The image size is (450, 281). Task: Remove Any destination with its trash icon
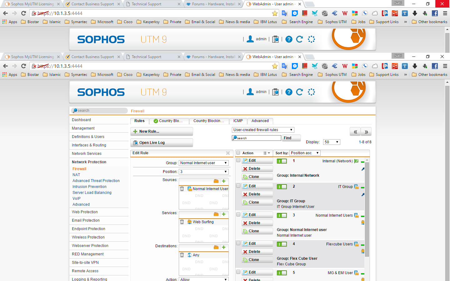182,255
